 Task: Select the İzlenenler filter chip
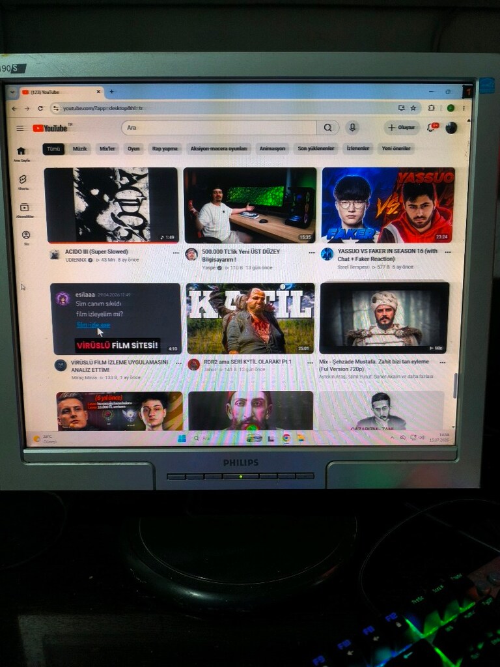(x=358, y=149)
